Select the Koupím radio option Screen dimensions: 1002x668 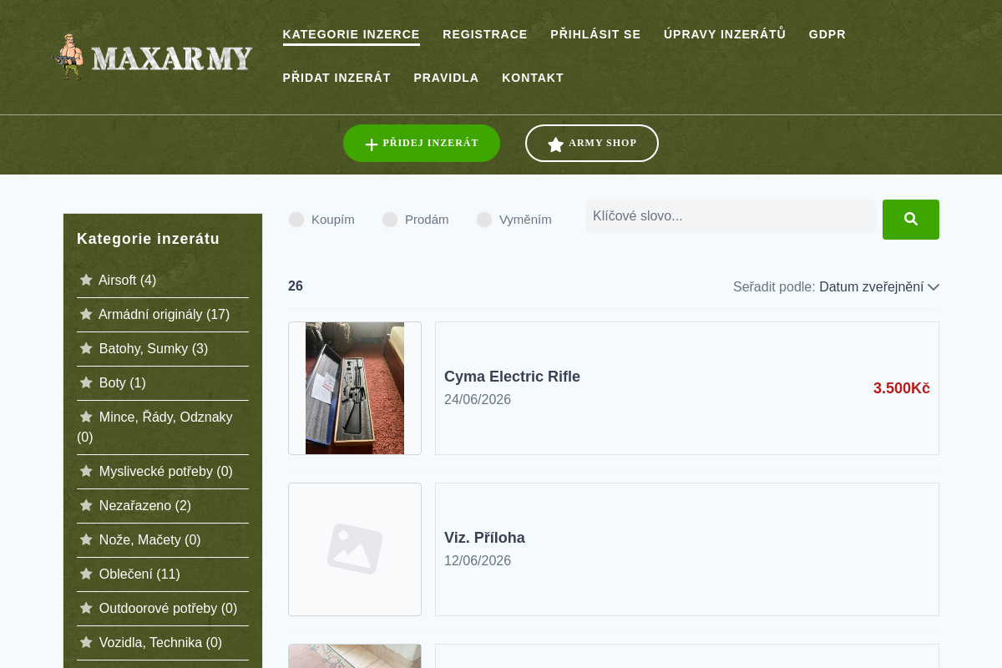296,220
